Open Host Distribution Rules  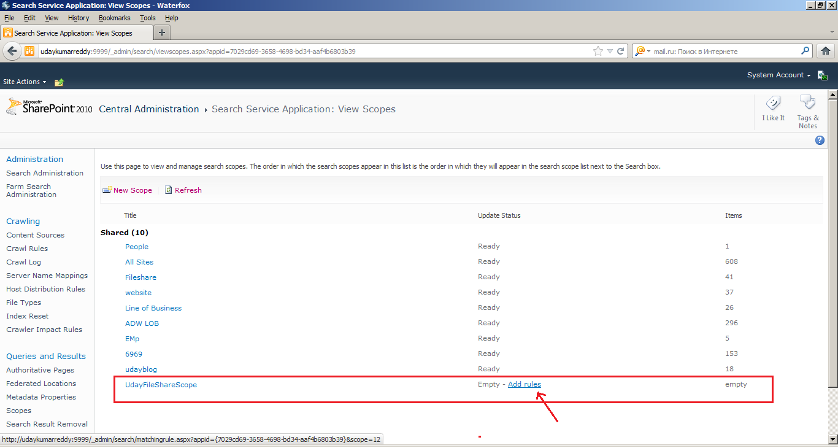tap(46, 289)
